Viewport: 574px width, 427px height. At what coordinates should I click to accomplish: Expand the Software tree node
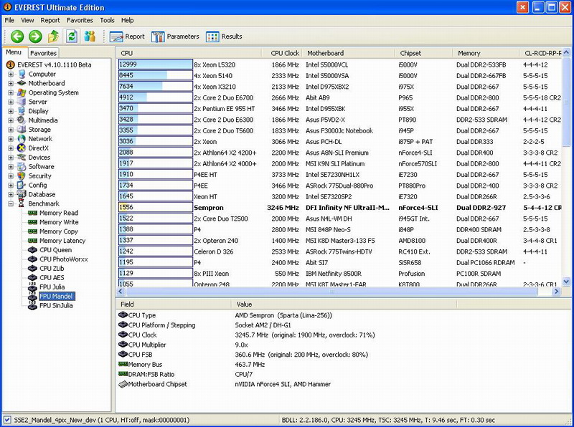coord(11,167)
